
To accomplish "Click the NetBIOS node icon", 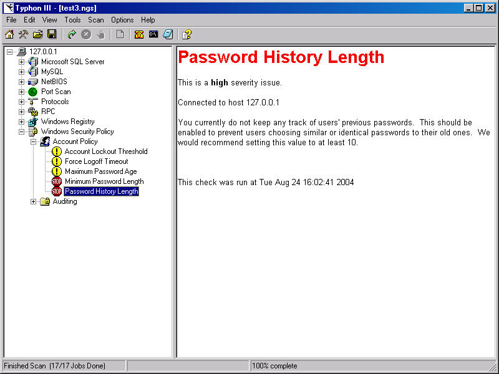I will [x=33, y=82].
